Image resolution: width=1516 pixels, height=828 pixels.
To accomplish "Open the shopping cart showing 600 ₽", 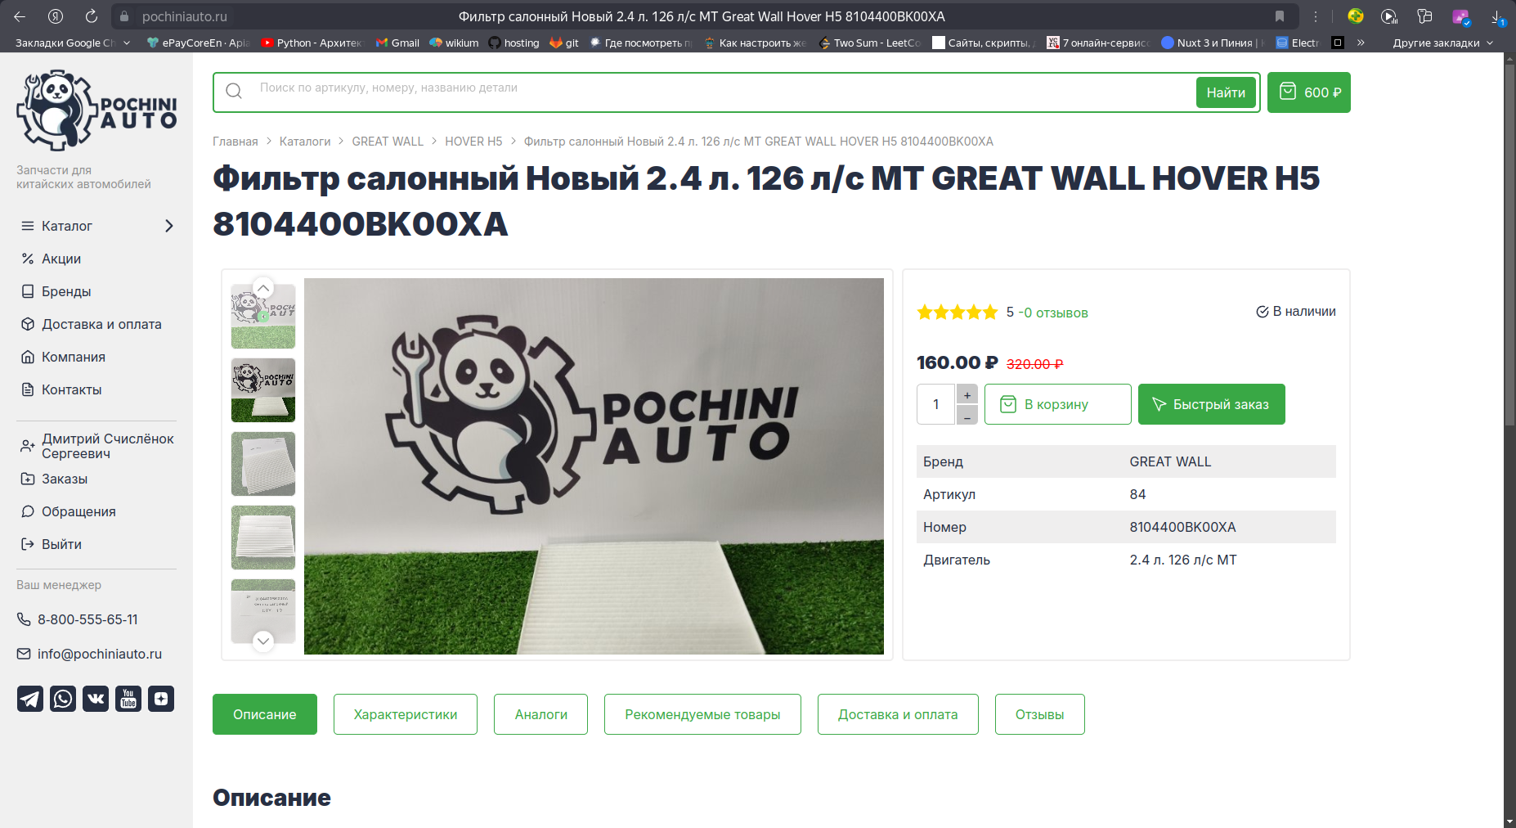I will [x=1308, y=92].
